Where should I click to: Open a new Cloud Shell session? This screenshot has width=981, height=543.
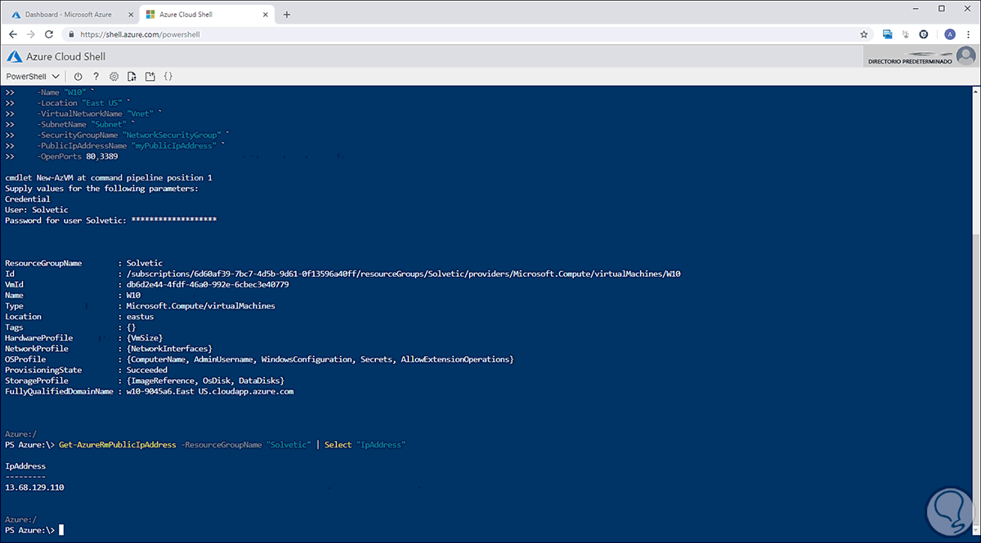pyautogui.click(x=150, y=76)
